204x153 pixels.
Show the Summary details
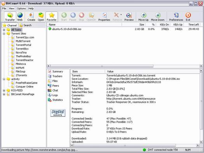click(56, 72)
